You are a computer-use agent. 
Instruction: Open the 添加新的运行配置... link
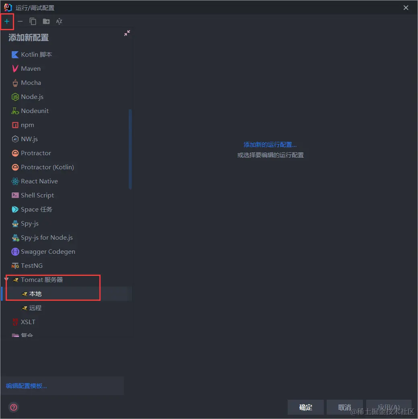[x=270, y=145]
